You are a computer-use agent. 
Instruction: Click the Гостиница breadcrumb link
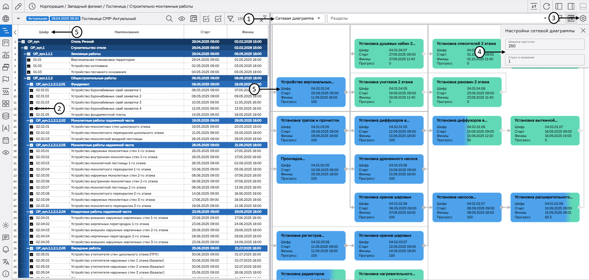click(116, 6)
